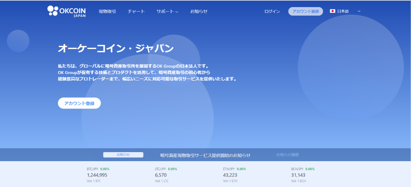Click the ログイン link
The height and width of the screenshot is (187, 411).
pyautogui.click(x=272, y=11)
